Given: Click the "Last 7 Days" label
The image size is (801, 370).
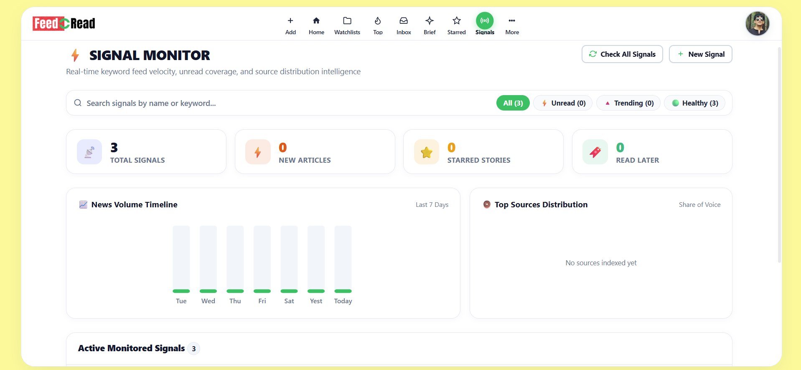Looking at the screenshot, I should (432, 205).
